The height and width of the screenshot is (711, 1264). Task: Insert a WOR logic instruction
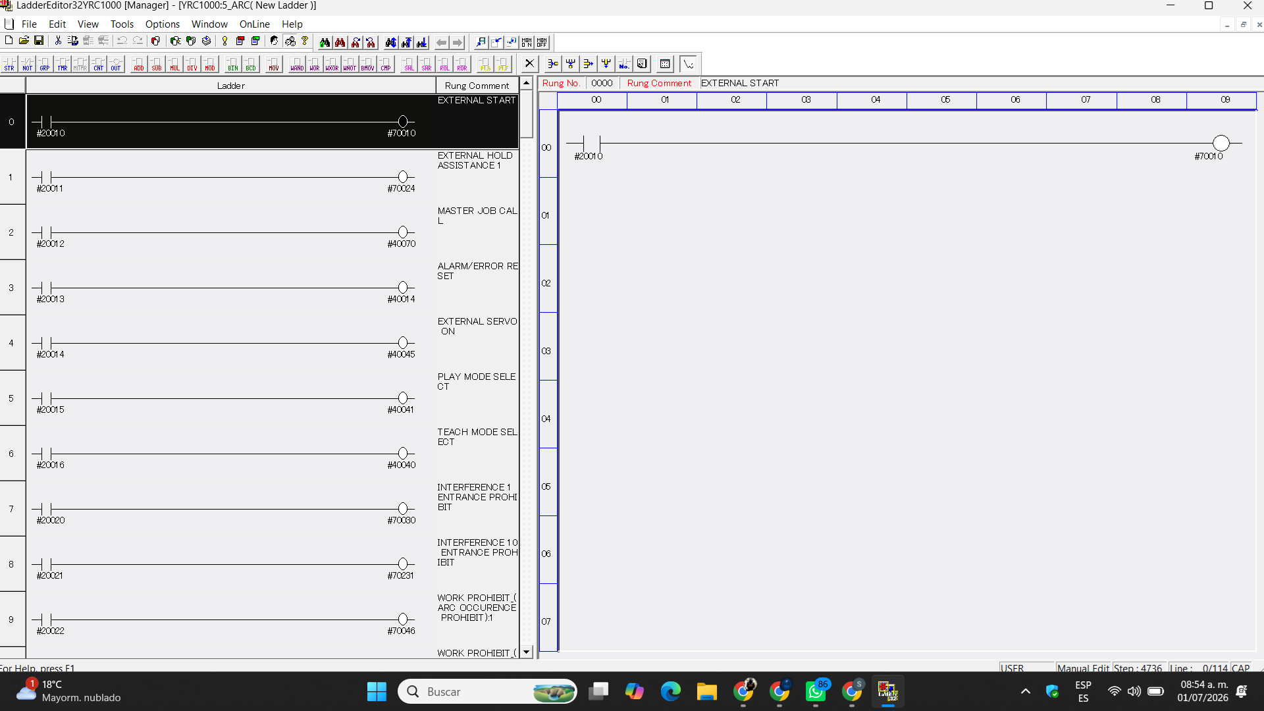(315, 64)
